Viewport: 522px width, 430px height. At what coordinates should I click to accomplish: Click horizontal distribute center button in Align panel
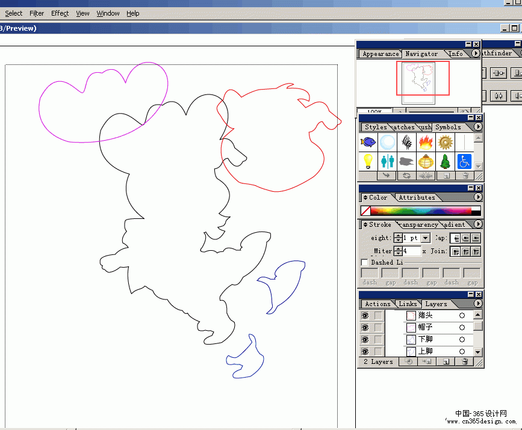click(x=499, y=73)
